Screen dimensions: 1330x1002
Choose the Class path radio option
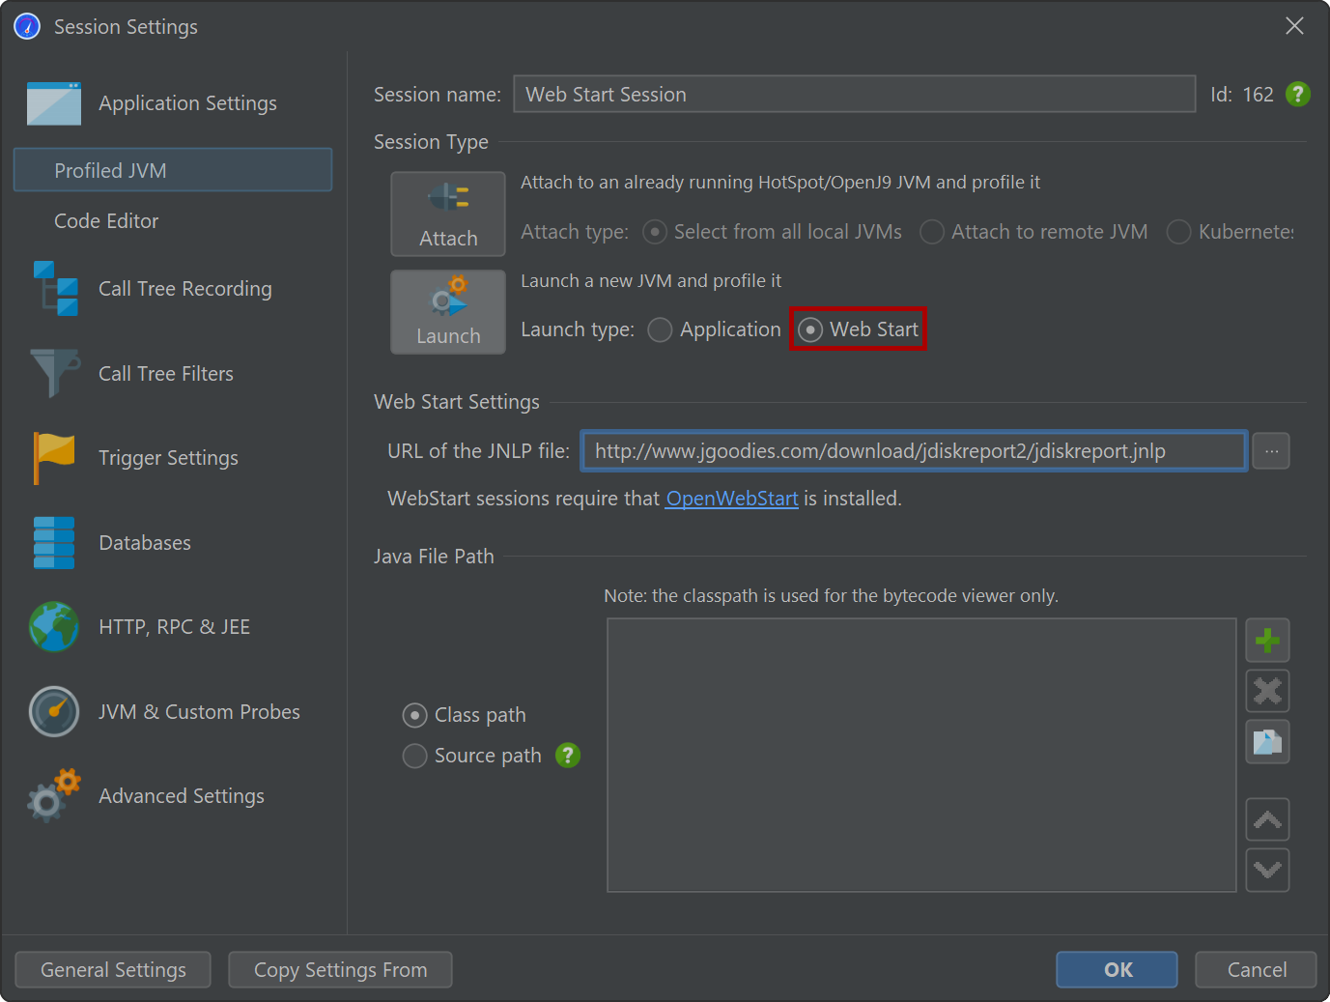(415, 715)
